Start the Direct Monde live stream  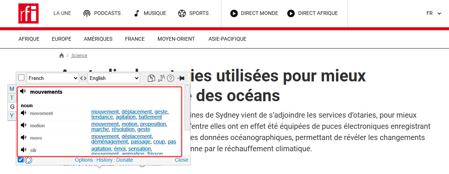tap(254, 13)
